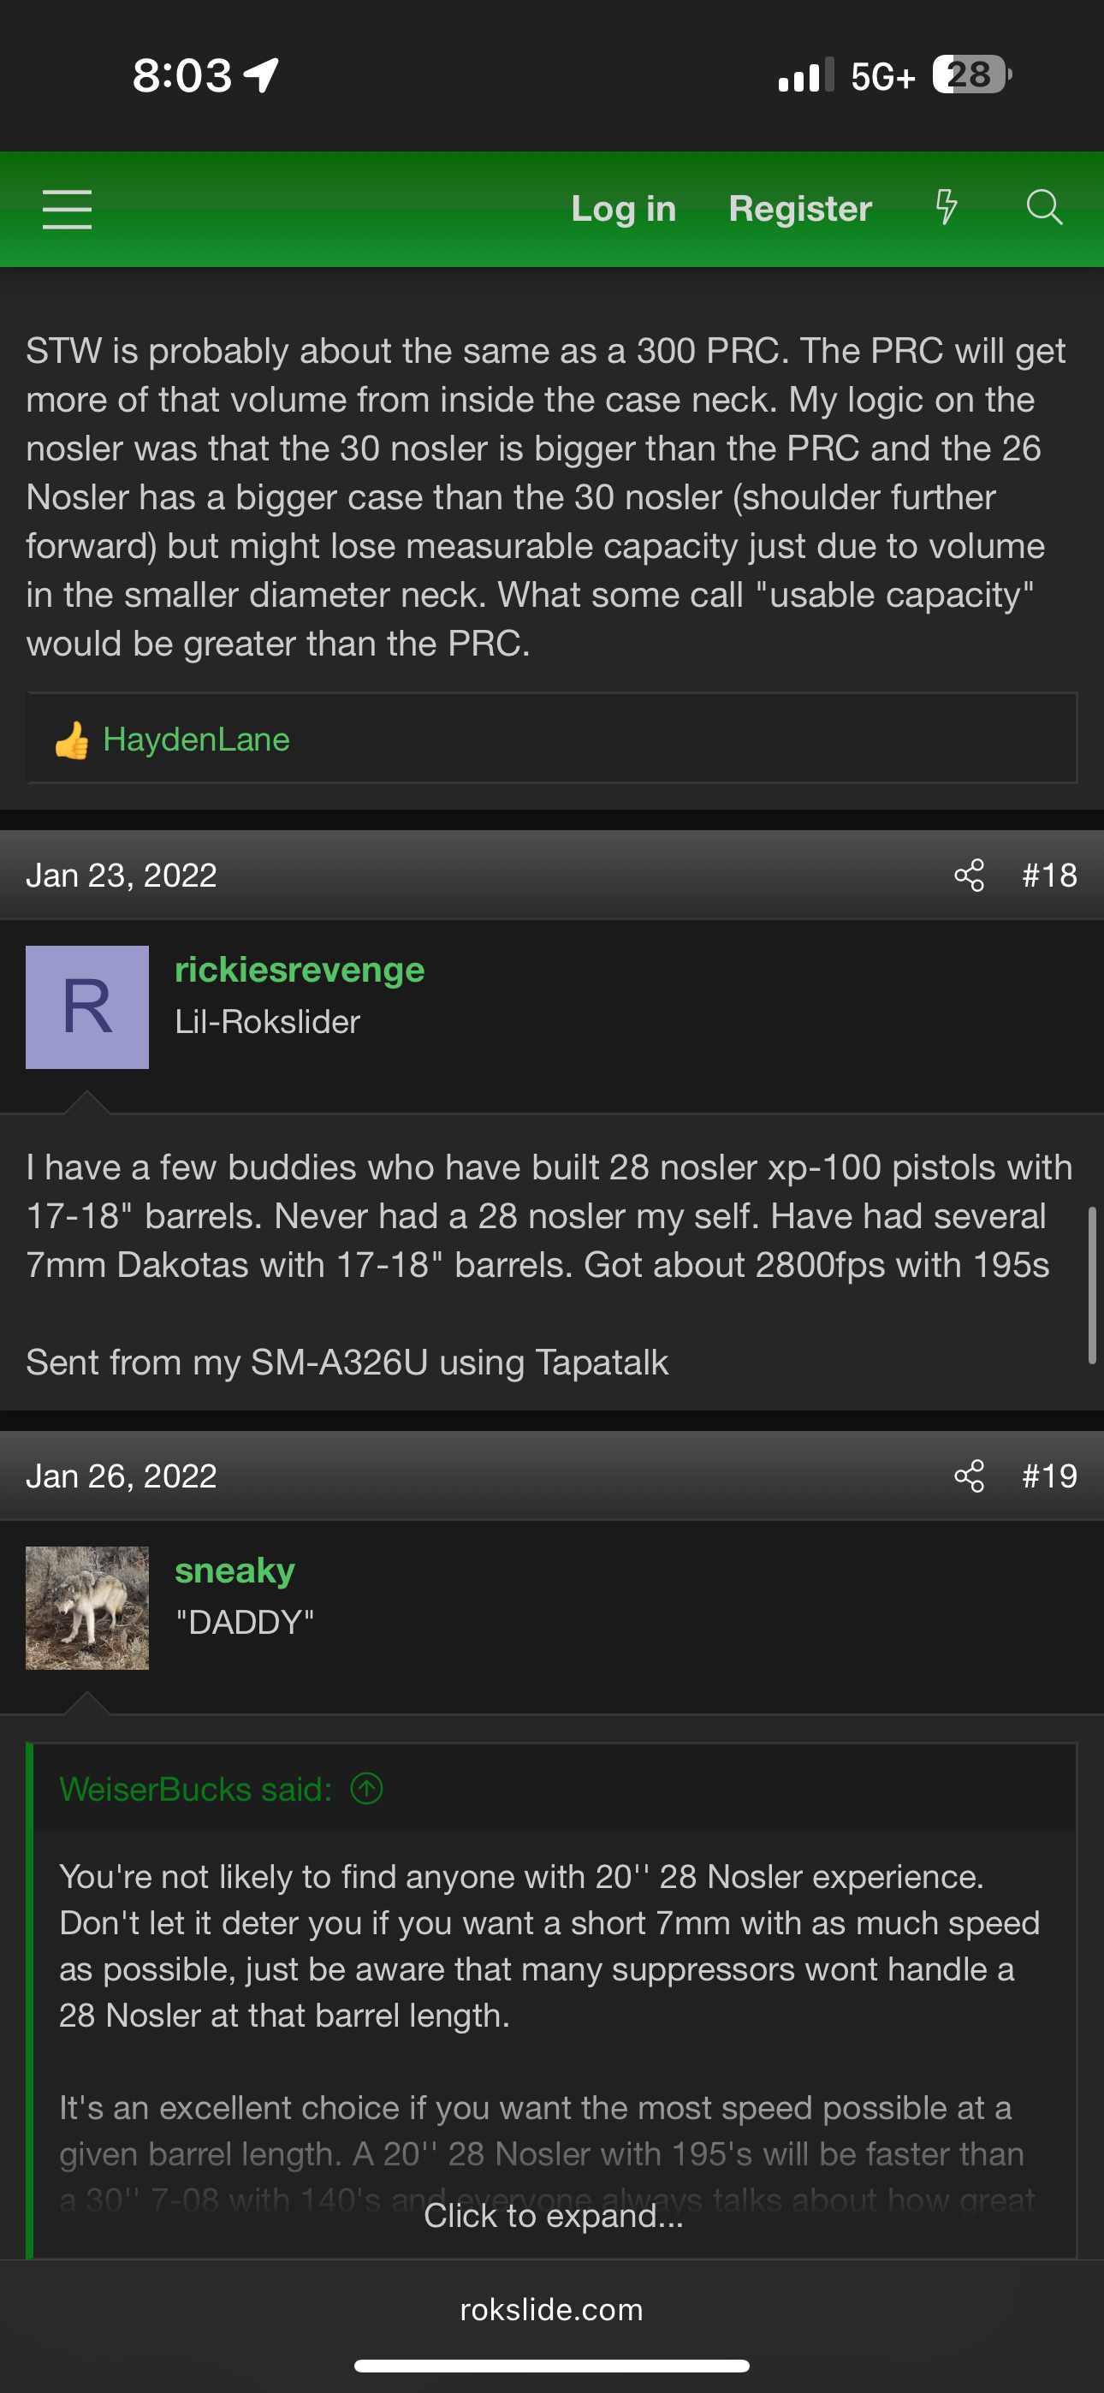Viewport: 1104px width, 2393px height.
Task: Tap the WeiserBucks said quote header
Action: pos(195,1789)
